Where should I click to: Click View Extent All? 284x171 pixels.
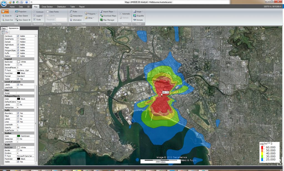[23, 20]
